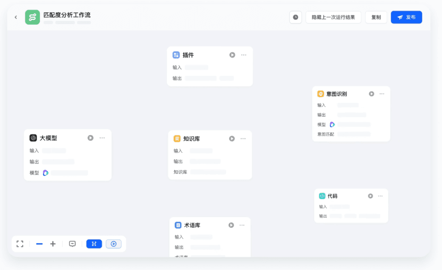Screen dimensions: 442x270
Task: Select the 大模型 node title
Action: pos(49,138)
